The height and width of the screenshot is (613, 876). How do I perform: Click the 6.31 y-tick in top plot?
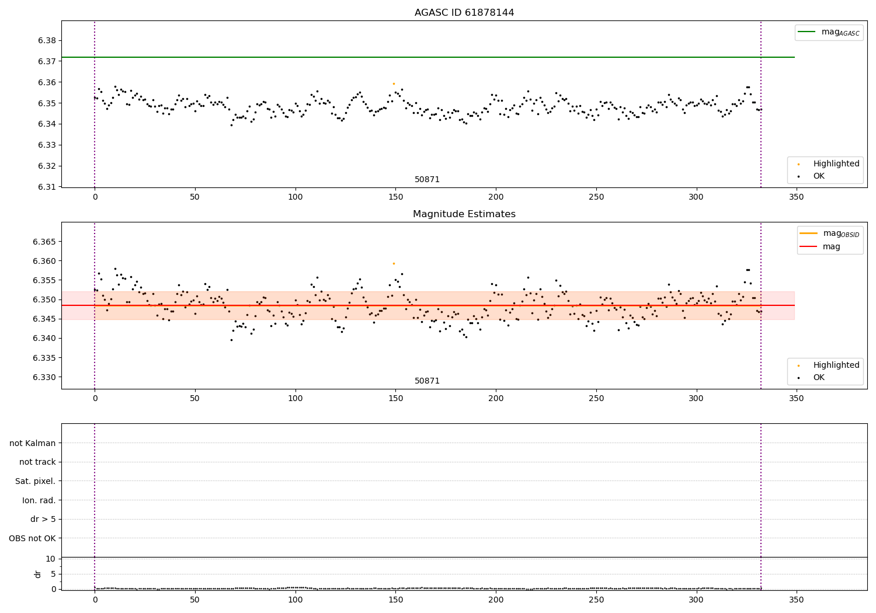click(47, 187)
